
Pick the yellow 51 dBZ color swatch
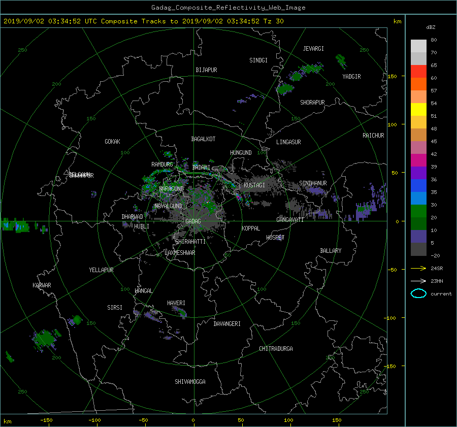click(x=418, y=110)
